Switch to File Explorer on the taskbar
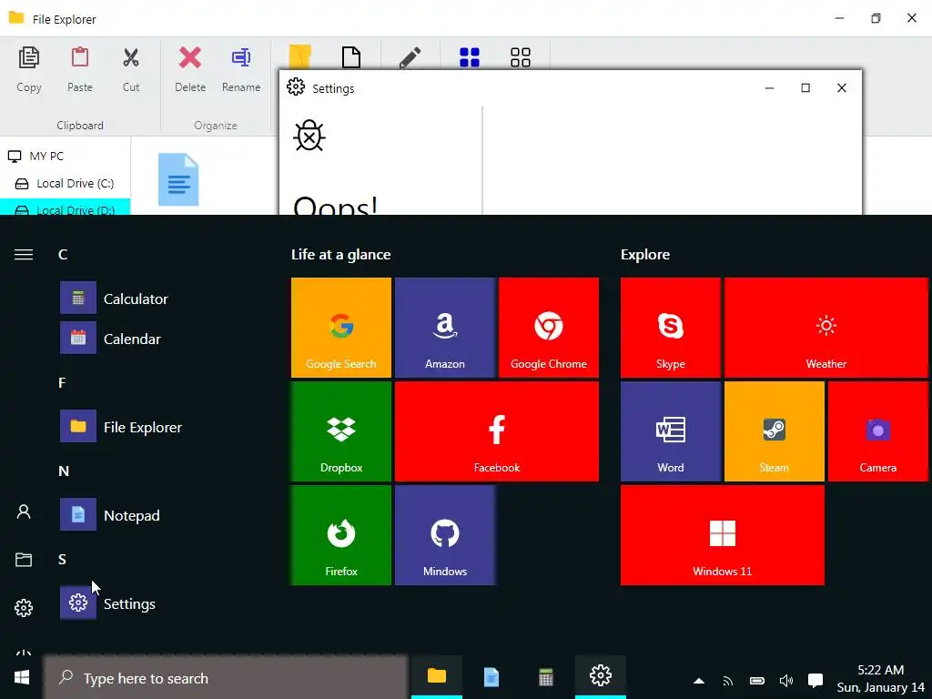The image size is (932, 699). point(437,676)
